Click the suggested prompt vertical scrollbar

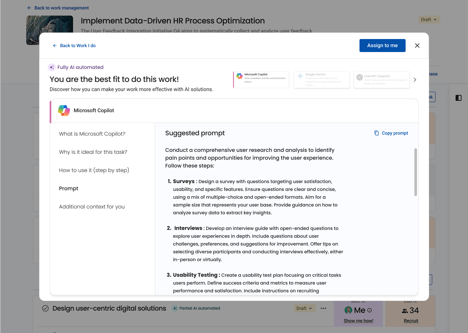tap(415, 172)
